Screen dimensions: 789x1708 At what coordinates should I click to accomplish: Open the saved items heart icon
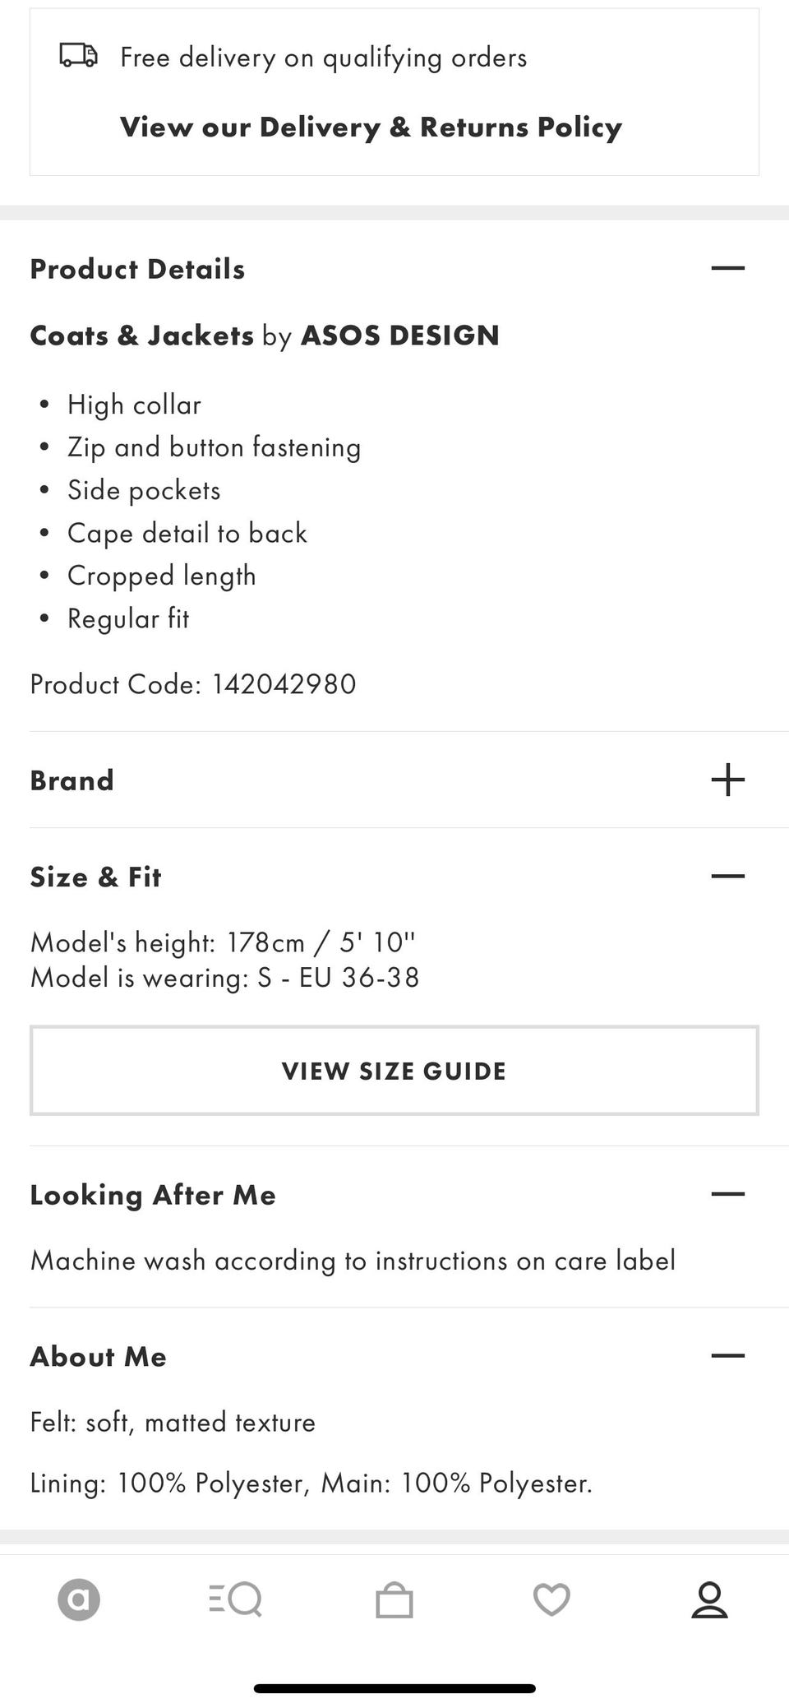click(x=551, y=1599)
